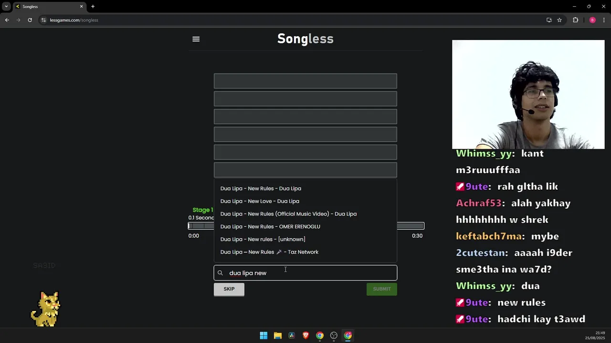
Task: Open the tab search dropdown arrow
Action: (6, 7)
